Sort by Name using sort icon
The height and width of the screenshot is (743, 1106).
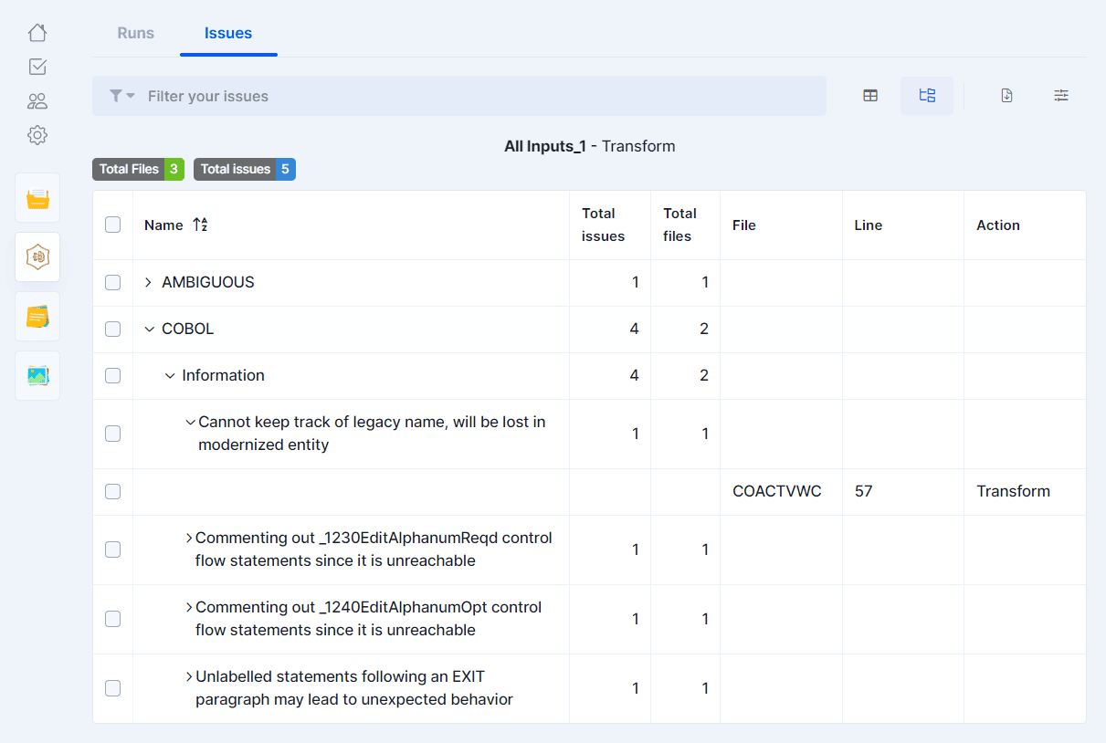pos(200,225)
